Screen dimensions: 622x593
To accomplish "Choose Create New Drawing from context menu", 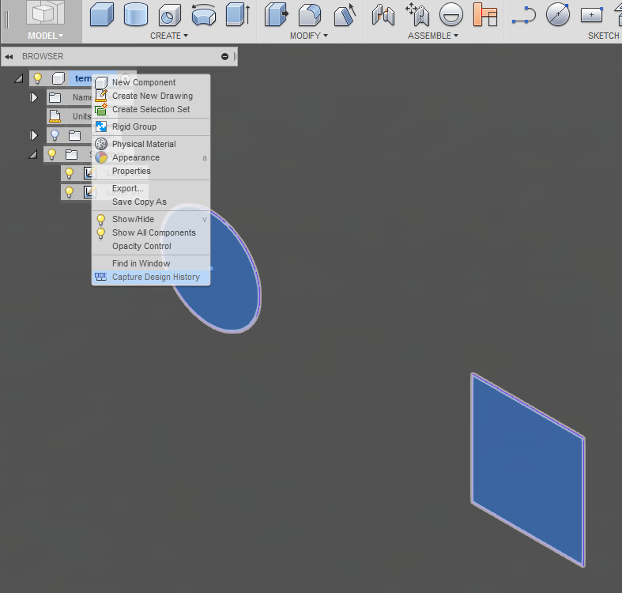I will click(x=151, y=96).
